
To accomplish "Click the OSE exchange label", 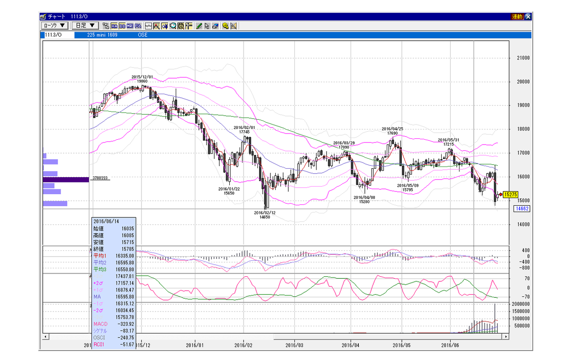I will (x=142, y=35).
